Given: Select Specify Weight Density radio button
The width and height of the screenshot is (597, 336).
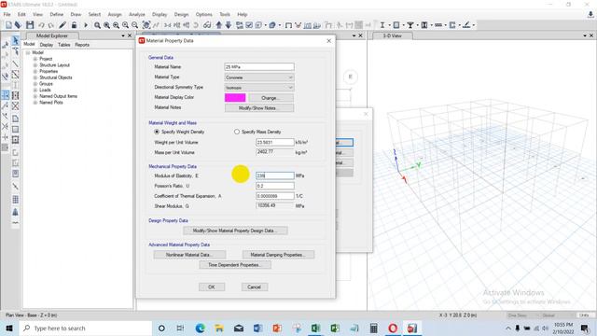Looking at the screenshot, I should 157,132.
